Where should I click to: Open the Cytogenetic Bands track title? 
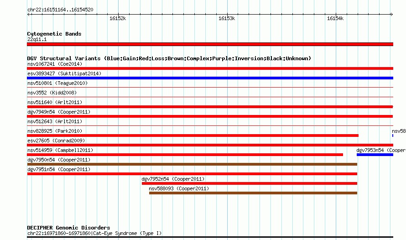[x=54, y=34]
